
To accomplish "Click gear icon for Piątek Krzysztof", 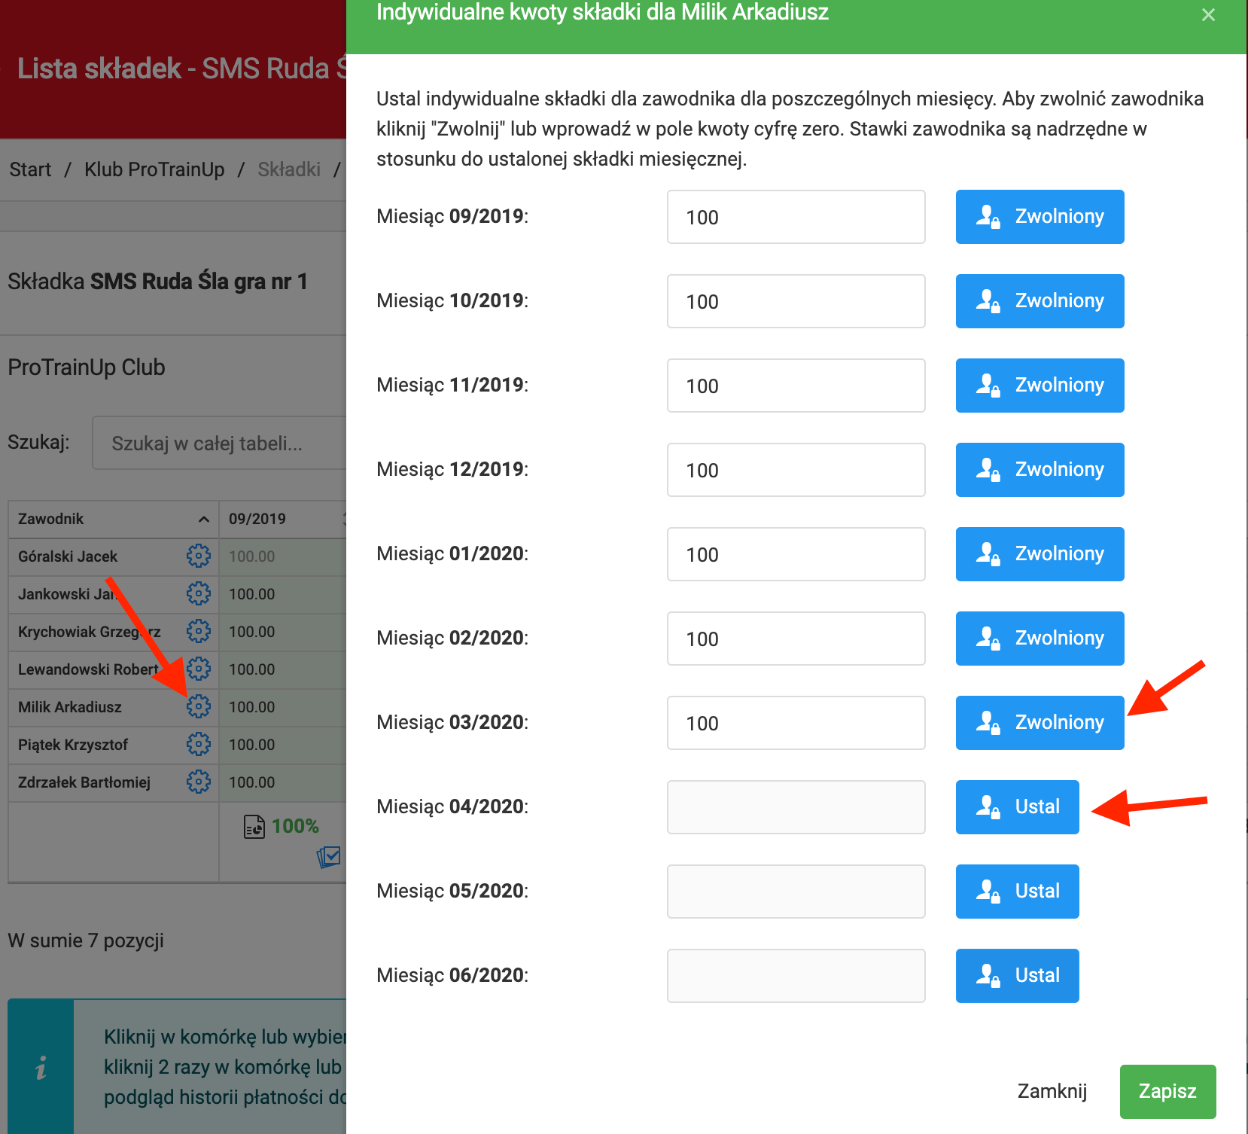I will pos(199,744).
